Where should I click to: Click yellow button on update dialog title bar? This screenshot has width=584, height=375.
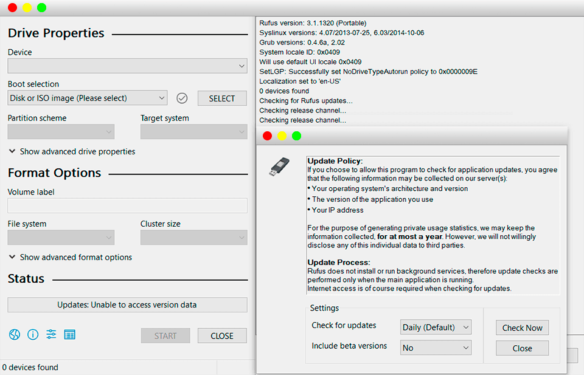(282, 136)
